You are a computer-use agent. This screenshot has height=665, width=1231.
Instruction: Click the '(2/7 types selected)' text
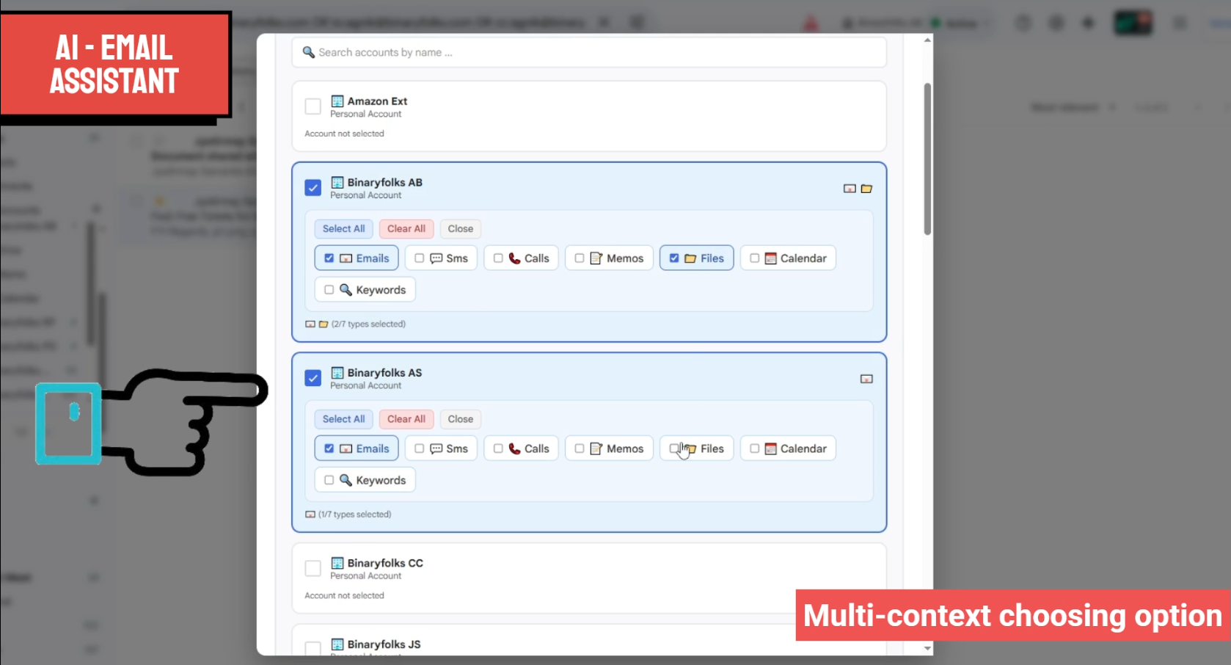tap(368, 324)
